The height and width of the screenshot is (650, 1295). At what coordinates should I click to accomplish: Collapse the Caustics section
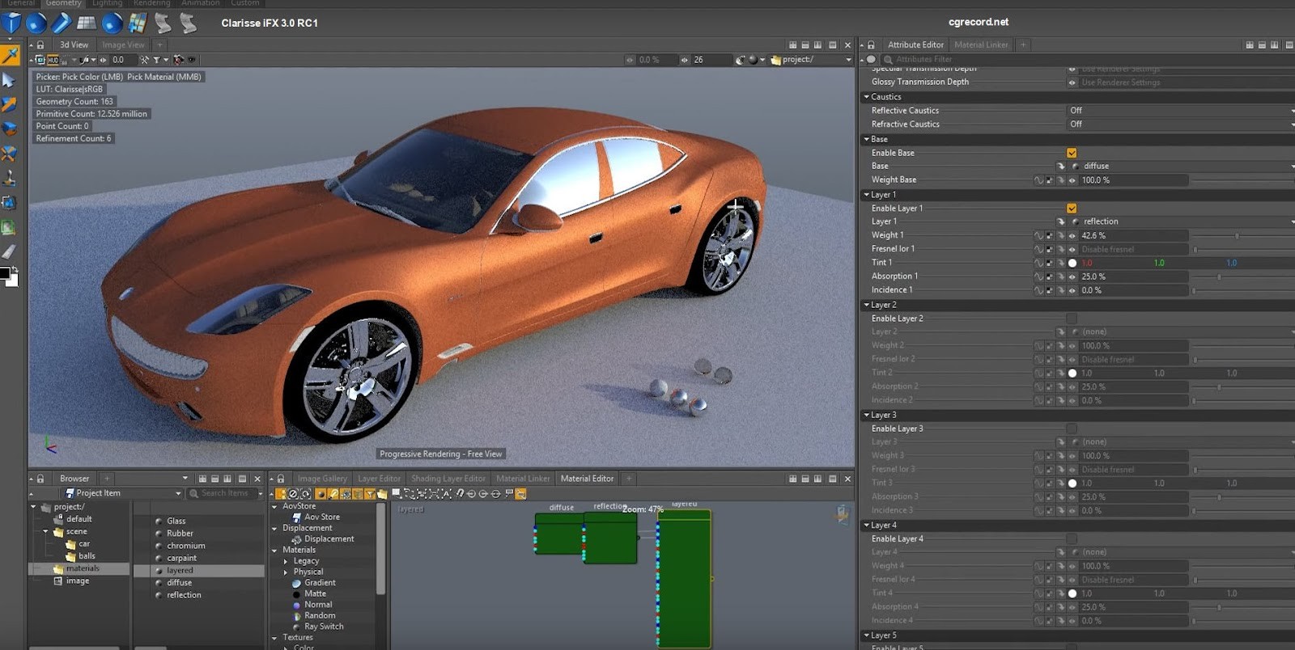coord(867,97)
